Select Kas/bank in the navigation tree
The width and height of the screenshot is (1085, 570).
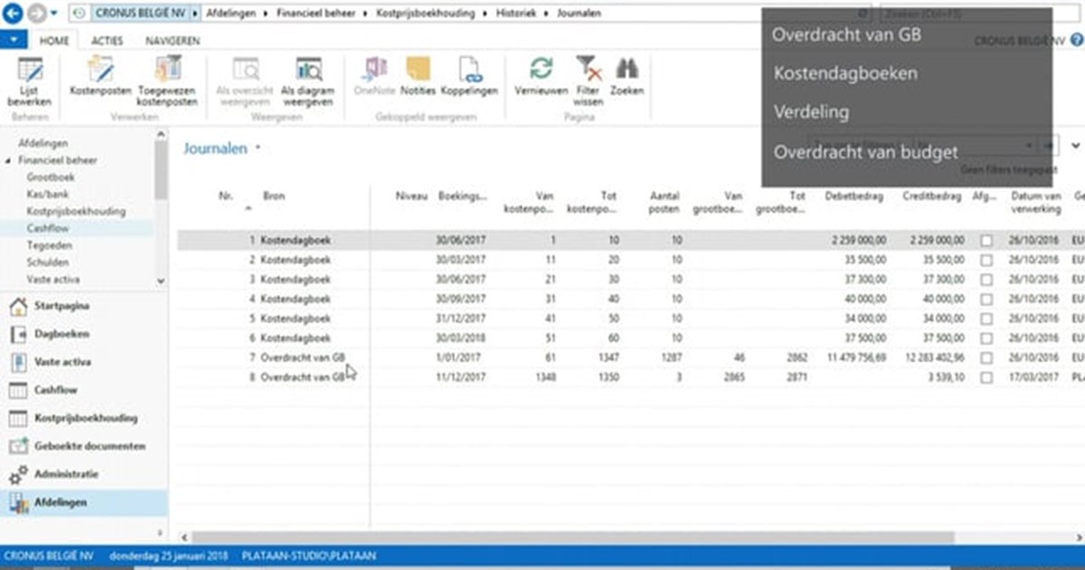click(x=47, y=195)
